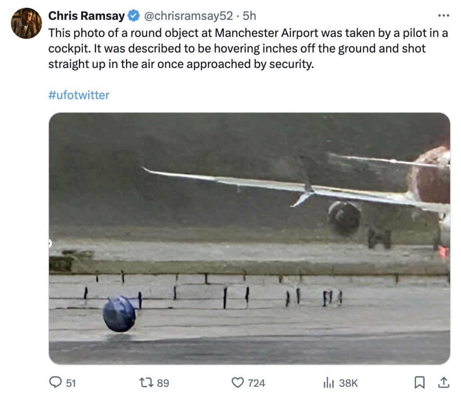461x398 pixels.
Task: Open the airport photo in full view
Action: pos(249,238)
